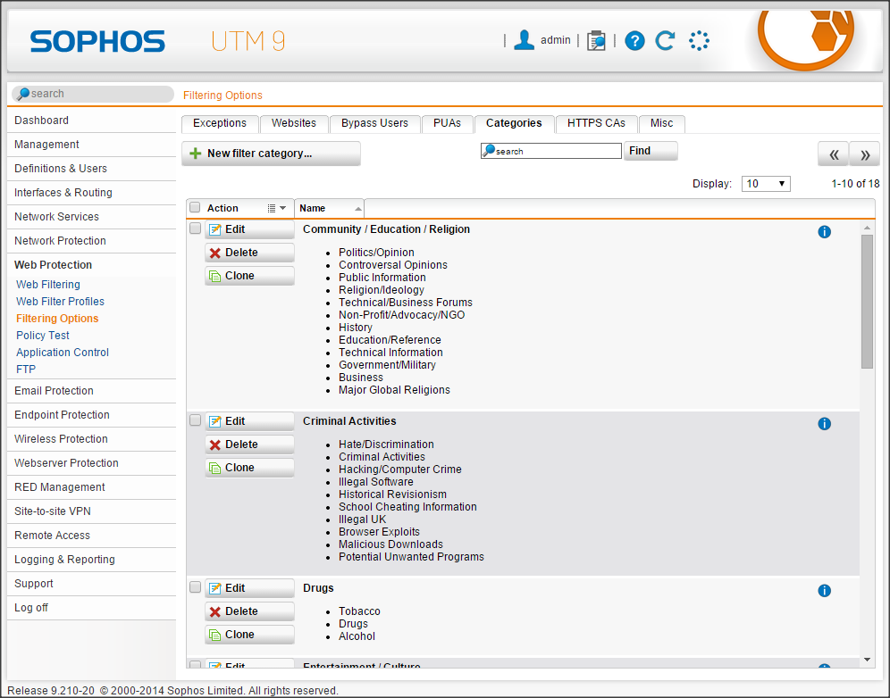Delete the Criminal Activities category
The height and width of the screenshot is (698, 890).
click(249, 445)
